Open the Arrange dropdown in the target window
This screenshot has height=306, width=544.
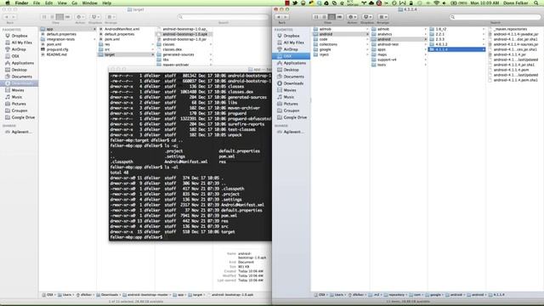click(110, 17)
